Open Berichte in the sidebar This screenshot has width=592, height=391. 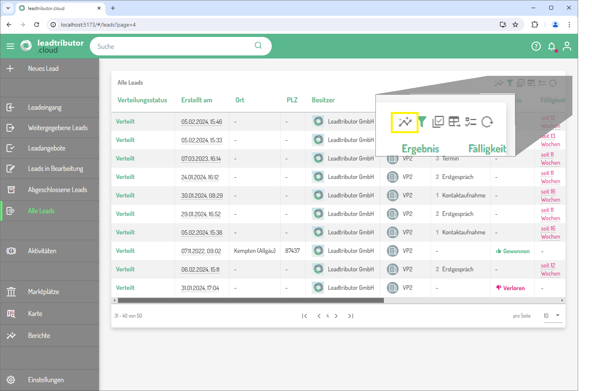39,336
